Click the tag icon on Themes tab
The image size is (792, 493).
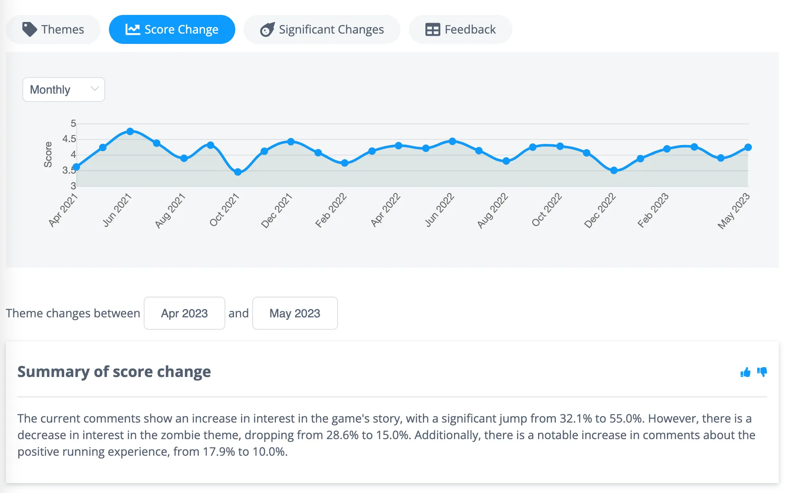click(x=29, y=29)
